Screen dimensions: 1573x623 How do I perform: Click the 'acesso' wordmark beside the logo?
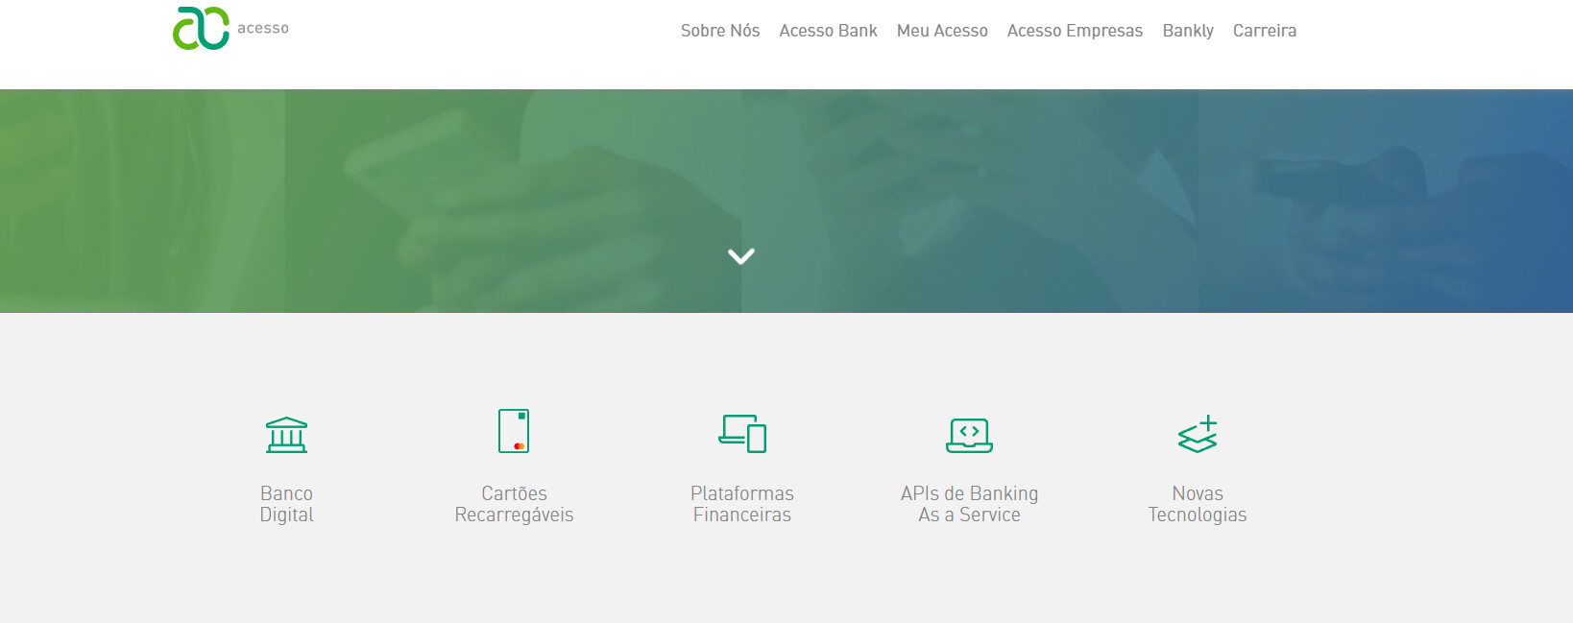(x=263, y=29)
